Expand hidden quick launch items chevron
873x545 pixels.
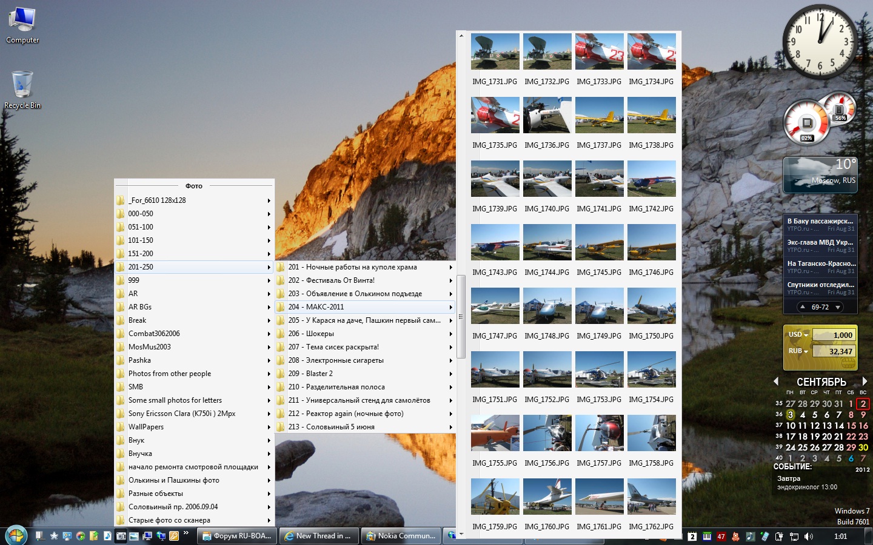(186, 533)
